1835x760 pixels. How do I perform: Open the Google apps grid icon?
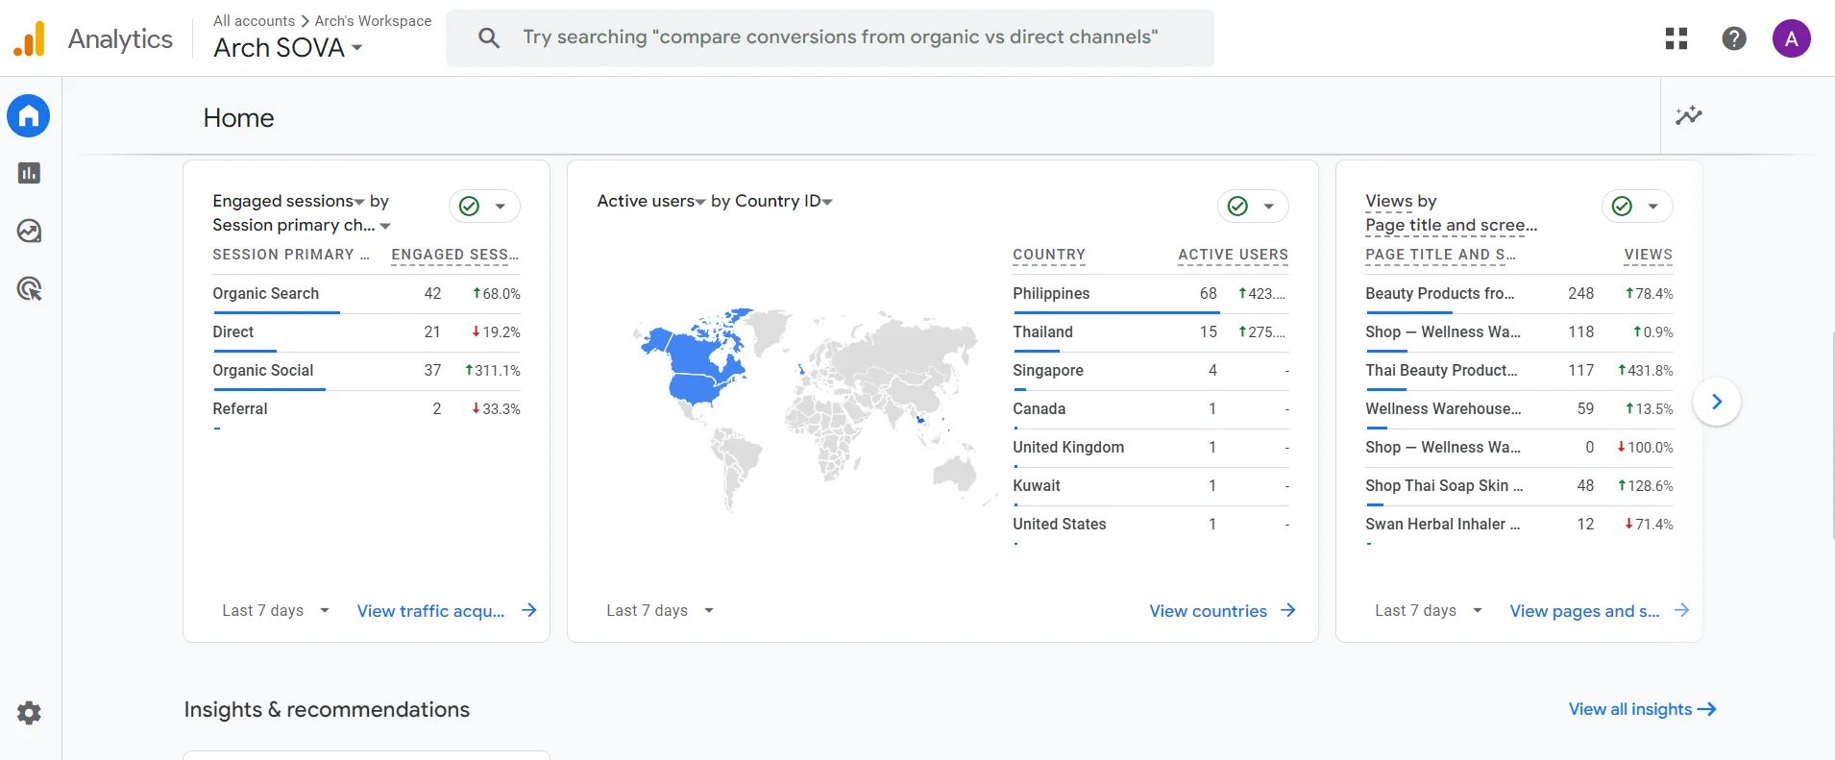pyautogui.click(x=1676, y=38)
